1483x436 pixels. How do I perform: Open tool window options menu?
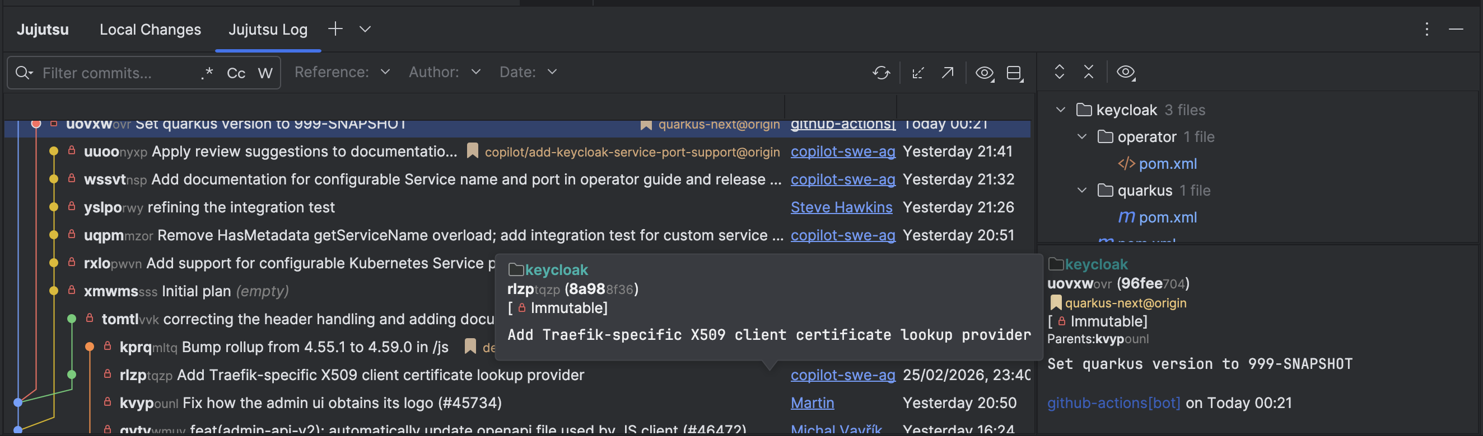click(x=1426, y=29)
